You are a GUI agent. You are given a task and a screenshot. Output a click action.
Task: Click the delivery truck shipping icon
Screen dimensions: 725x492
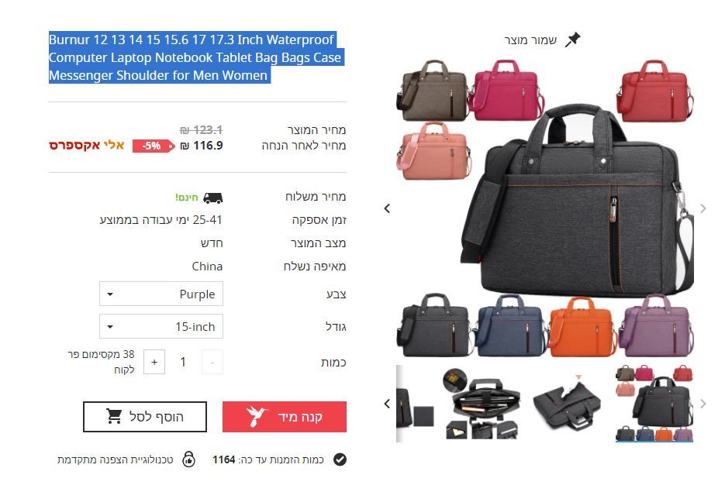(x=212, y=198)
